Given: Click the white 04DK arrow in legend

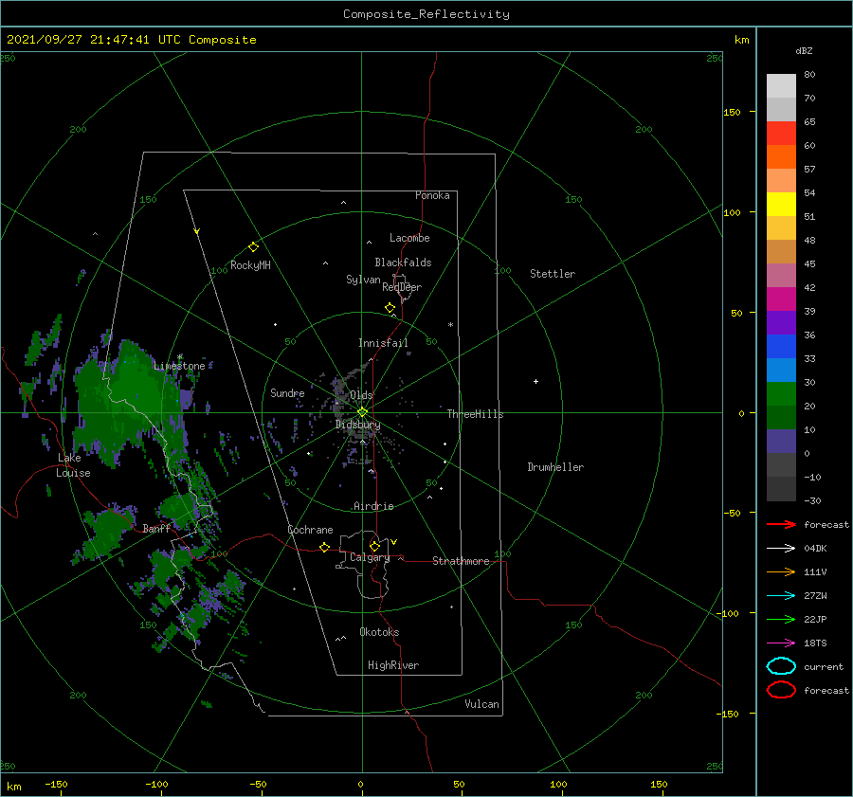Looking at the screenshot, I should (781, 549).
